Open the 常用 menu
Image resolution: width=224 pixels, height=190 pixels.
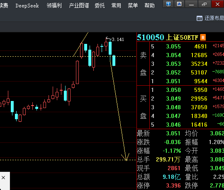click(x=116, y=6)
